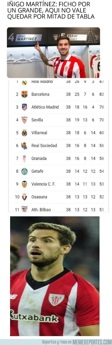Screen dimensions: 112x345
Task: Click the Granada club crest
Action: pyautogui.click(x=24, y=158)
